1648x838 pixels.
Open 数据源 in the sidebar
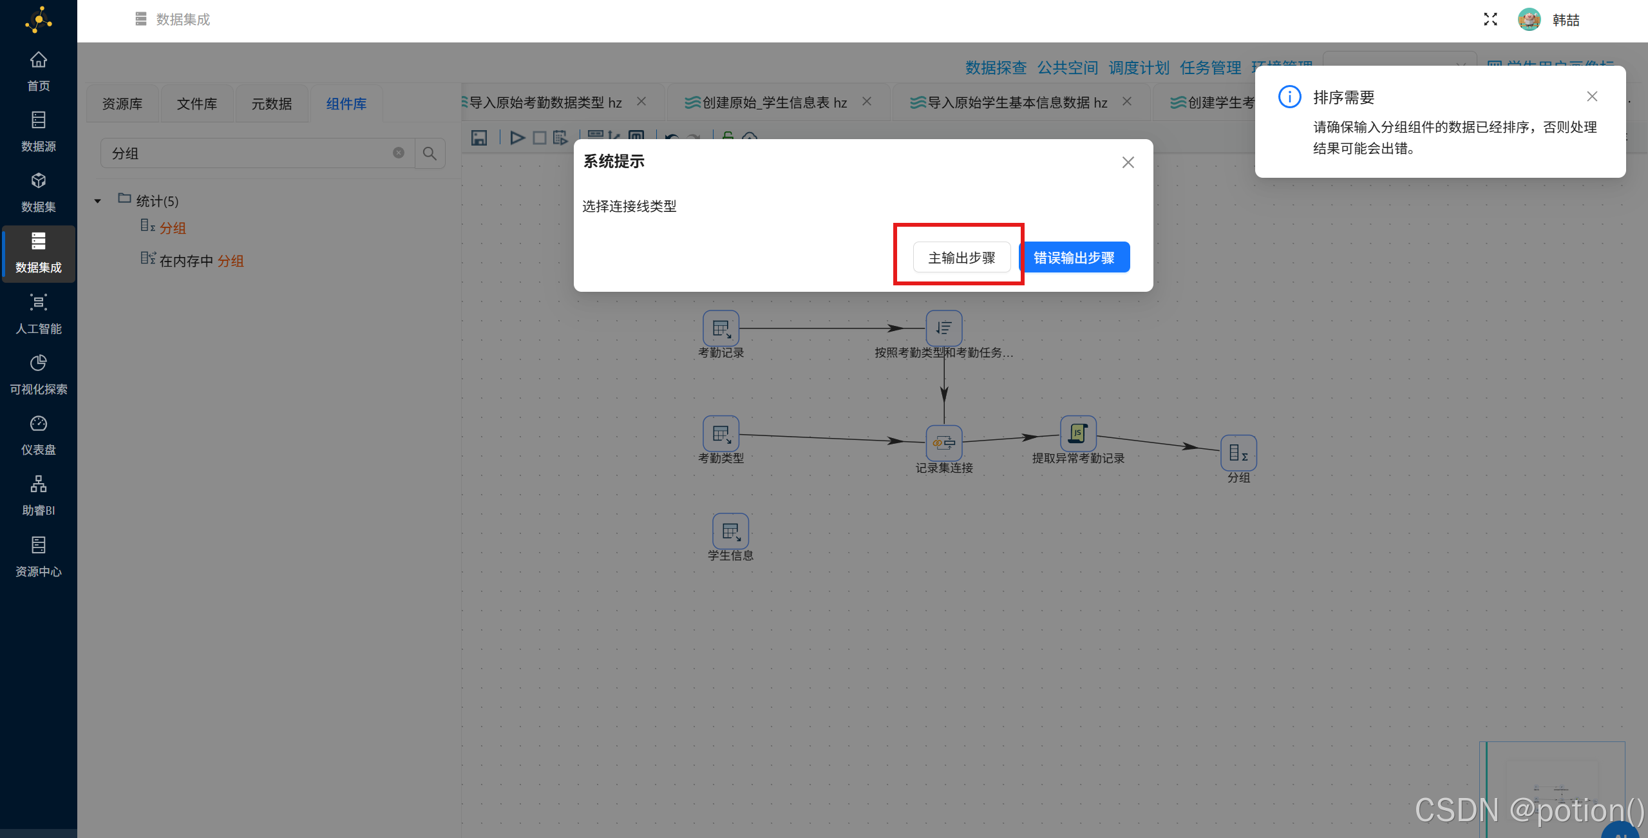[39, 131]
